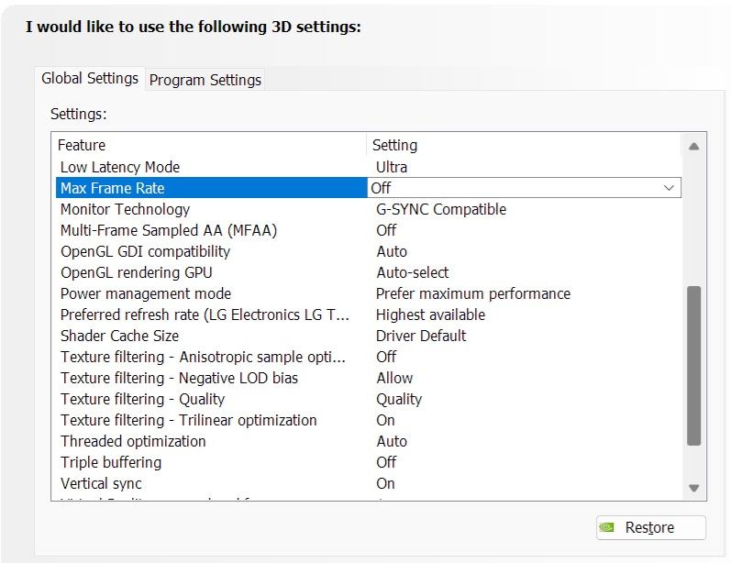Select Threaded optimization in the list
Image resolution: width=731 pixels, height=563 pixels.
click(x=133, y=441)
